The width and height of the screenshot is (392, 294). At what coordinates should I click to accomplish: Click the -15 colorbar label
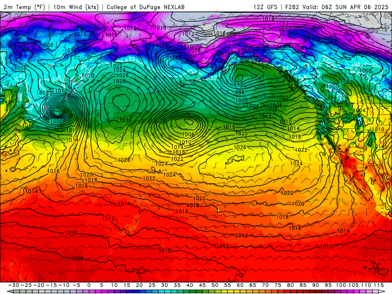[51, 285]
